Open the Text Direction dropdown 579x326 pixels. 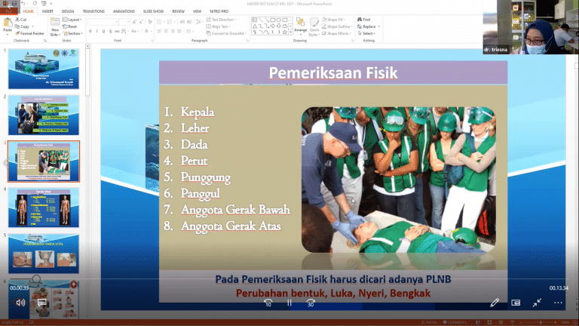coord(221,20)
